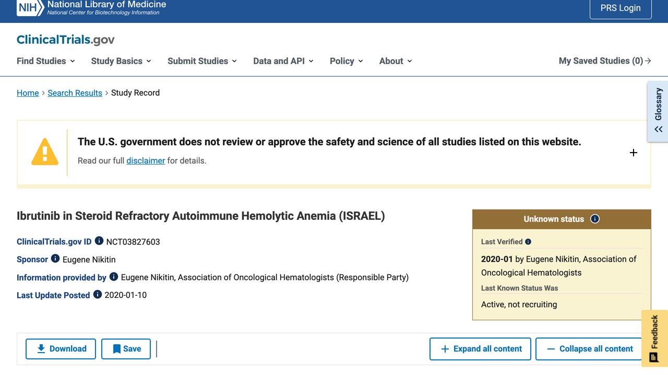Expand the Policy menu
668x375 pixels.
[347, 61]
